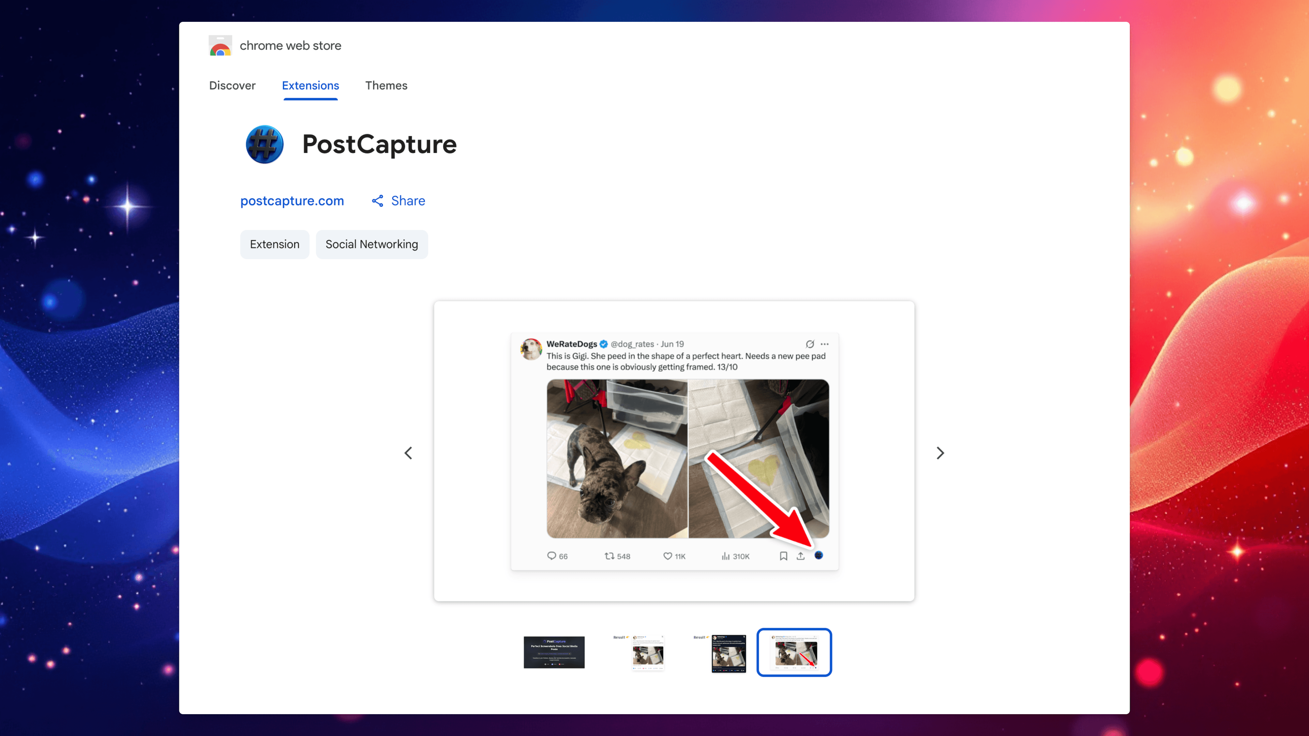This screenshot has height=736, width=1309.
Task: Select the Extension category chip
Action: [x=274, y=244]
